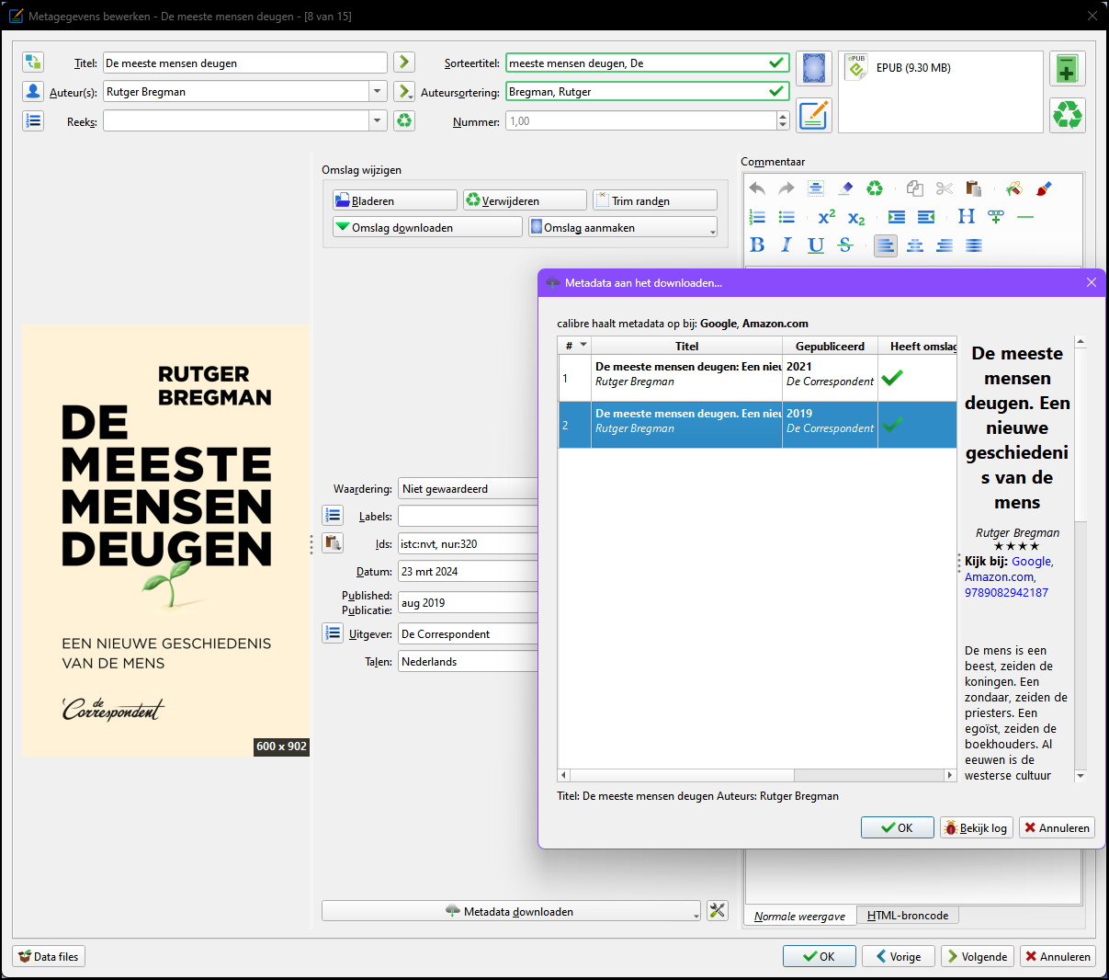Click the background color paint bucket icon
The height and width of the screenshot is (980, 1109).
1014,188
